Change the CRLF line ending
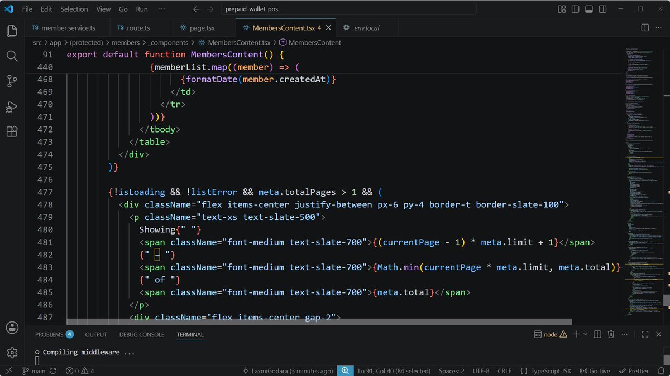Image resolution: width=670 pixels, height=376 pixels. pyautogui.click(x=504, y=371)
